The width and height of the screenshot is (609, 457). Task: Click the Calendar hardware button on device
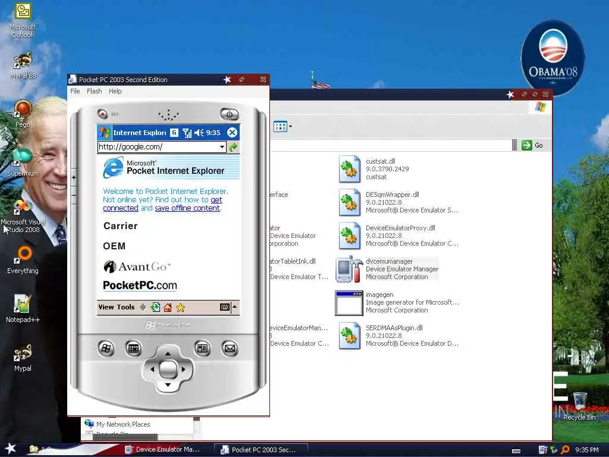[x=133, y=348]
